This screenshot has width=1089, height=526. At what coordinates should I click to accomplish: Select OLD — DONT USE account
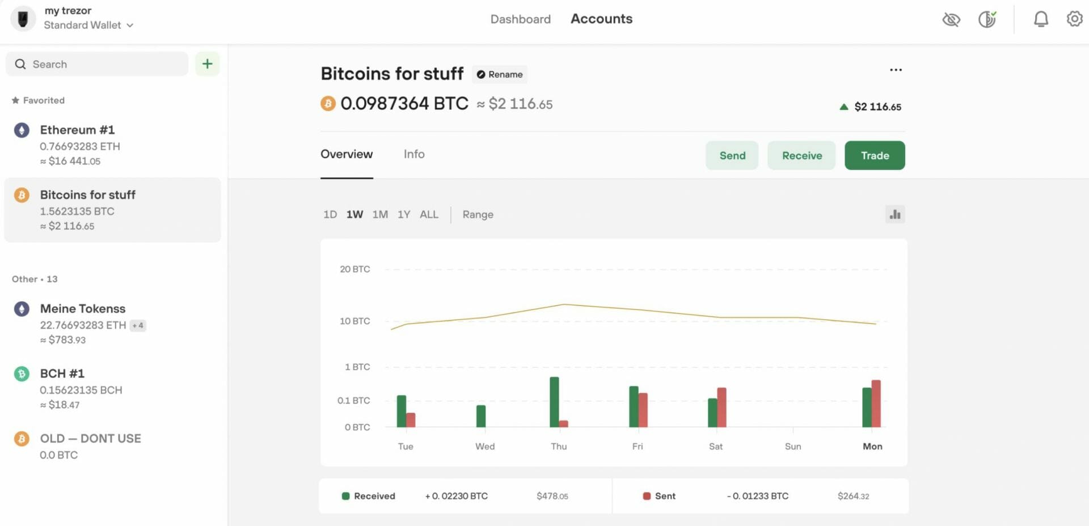pos(112,447)
